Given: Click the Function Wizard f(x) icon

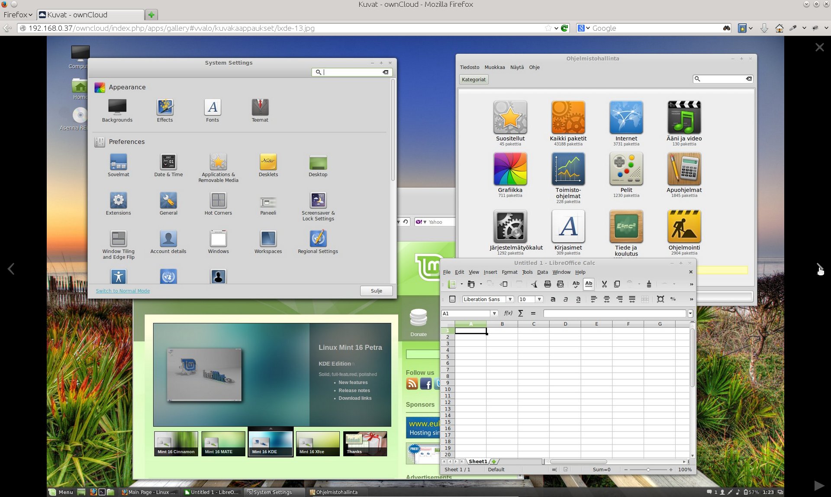Looking at the screenshot, I should (508, 313).
